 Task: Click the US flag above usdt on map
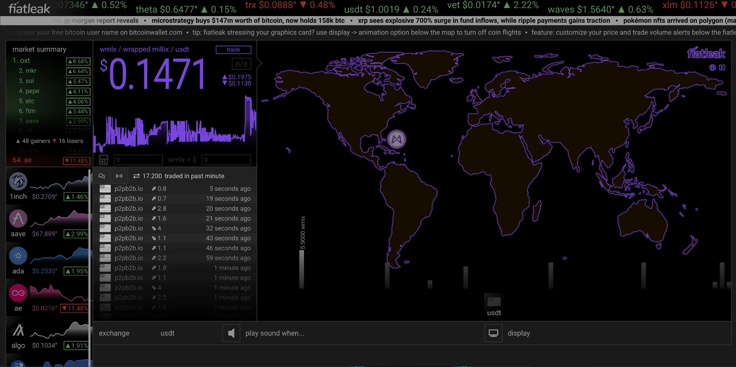494,301
